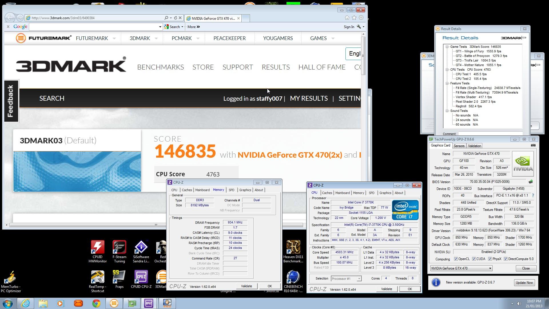549x309 pixels.
Task: Click the system tray clock
Action: 534,304
